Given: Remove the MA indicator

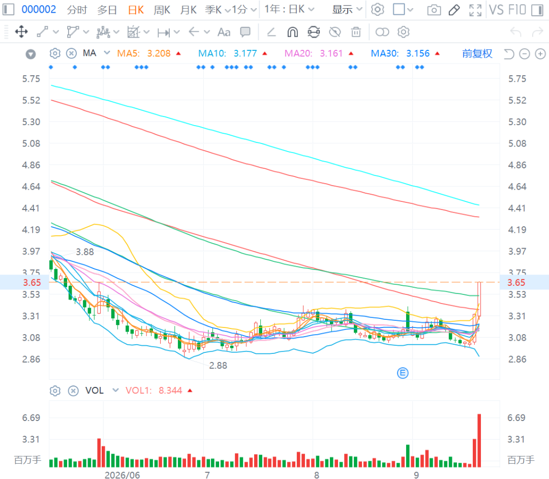Looking at the screenshot, I should [72, 53].
